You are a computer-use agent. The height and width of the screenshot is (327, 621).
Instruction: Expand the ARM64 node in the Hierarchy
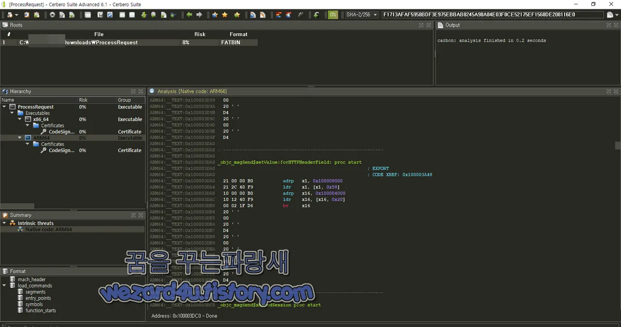click(20, 138)
